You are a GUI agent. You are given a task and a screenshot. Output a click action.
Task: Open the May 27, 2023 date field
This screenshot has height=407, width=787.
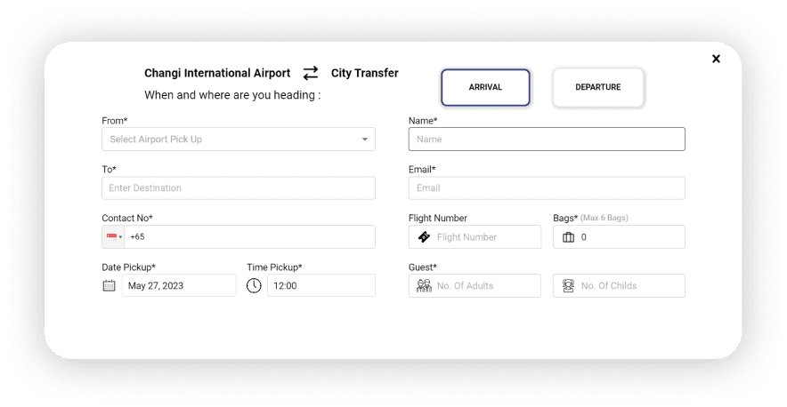click(x=179, y=286)
